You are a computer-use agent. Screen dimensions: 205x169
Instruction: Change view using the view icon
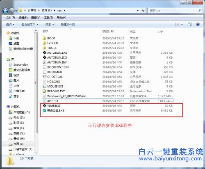pos(177,24)
